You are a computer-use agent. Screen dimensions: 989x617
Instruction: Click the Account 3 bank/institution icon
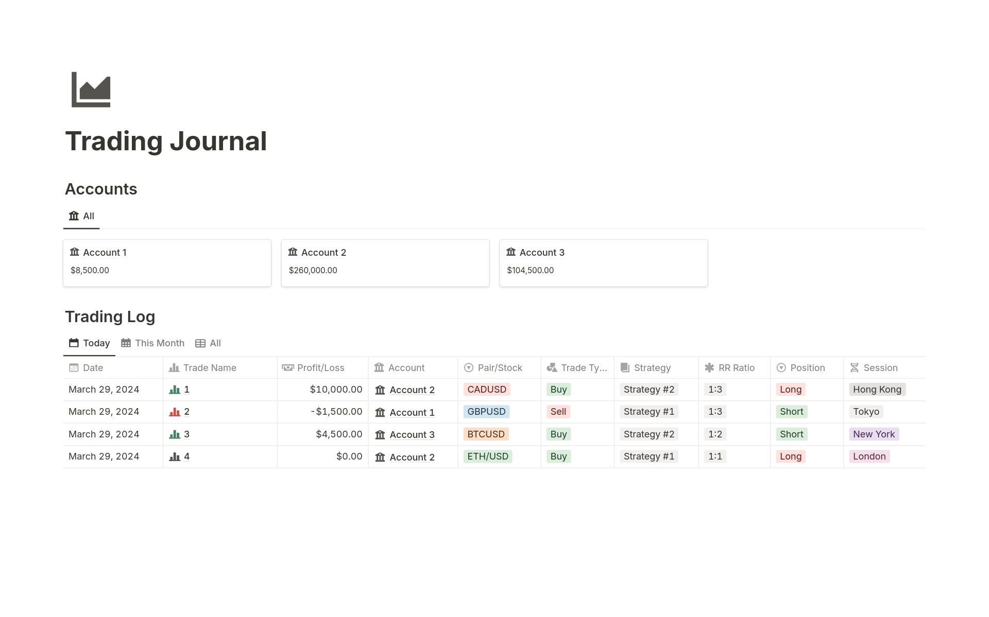pos(511,252)
